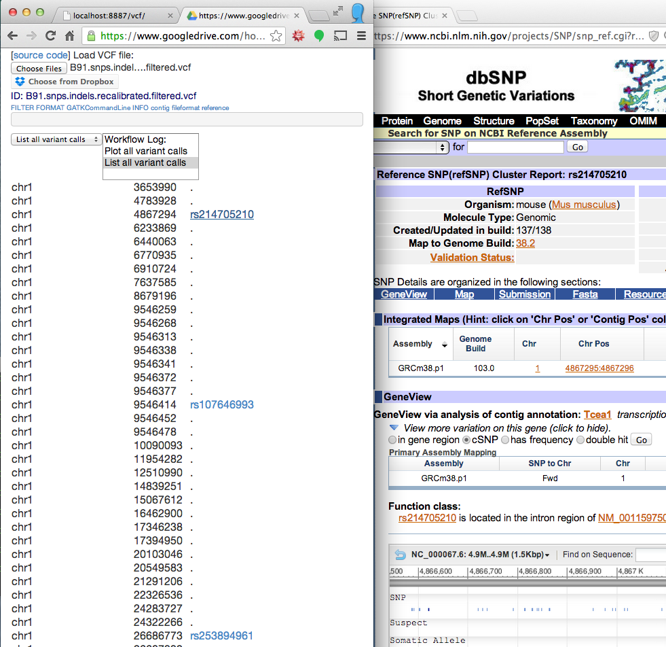Click the GATKCommandLine header field link
The width and height of the screenshot is (666, 647).
98,108
